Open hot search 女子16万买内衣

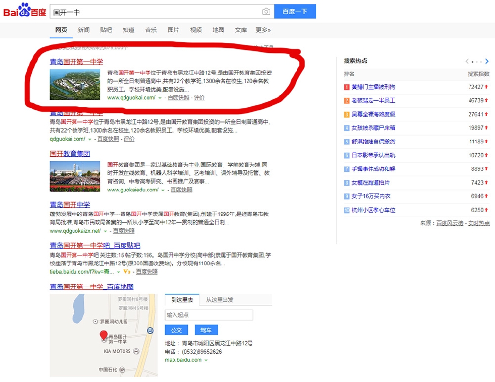pyautogui.click(x=371, y=196)
